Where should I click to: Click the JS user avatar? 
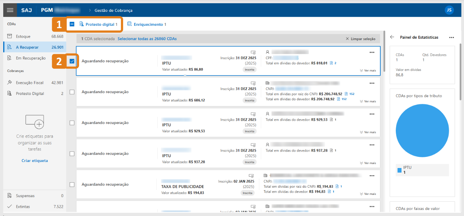(x=449, y=10)
